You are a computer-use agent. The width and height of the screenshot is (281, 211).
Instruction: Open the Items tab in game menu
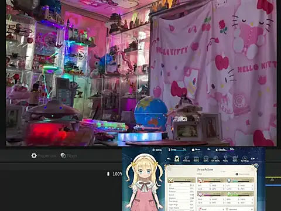196,159
